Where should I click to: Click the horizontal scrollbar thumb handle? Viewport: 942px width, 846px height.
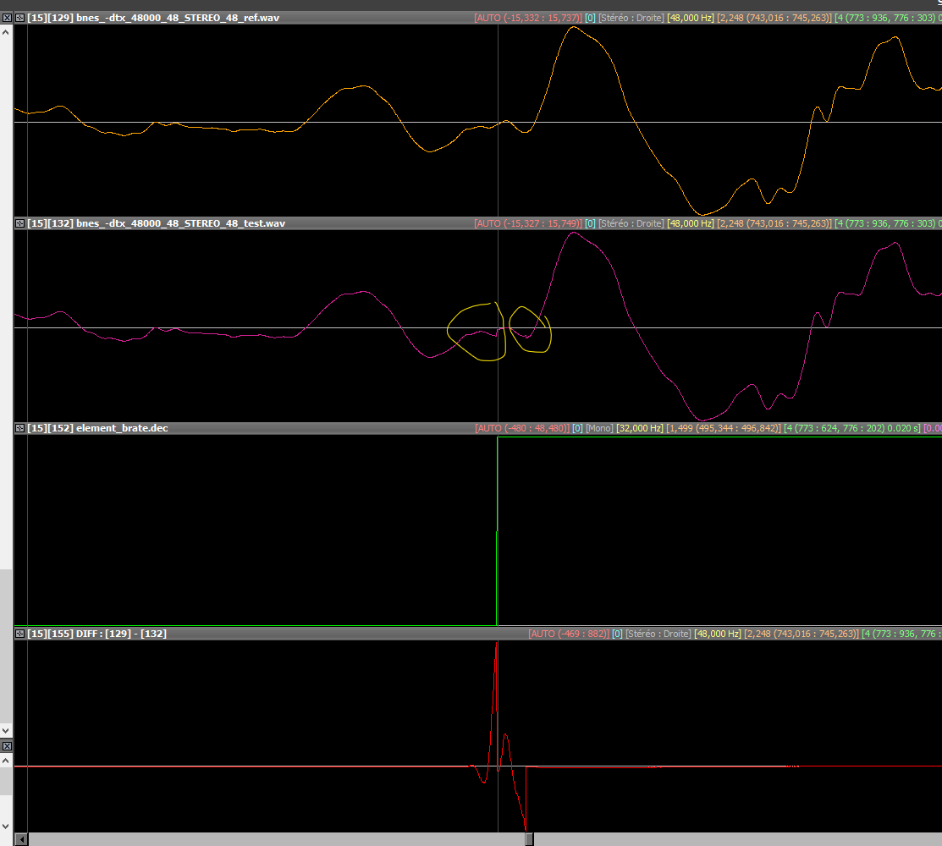coord(529,839)
